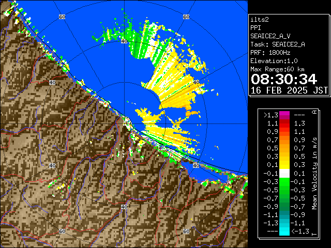Viewport: 331px width, 248px height.
Task: Click the "PRF: 1800Hz" text
Action: click(270, 53)
